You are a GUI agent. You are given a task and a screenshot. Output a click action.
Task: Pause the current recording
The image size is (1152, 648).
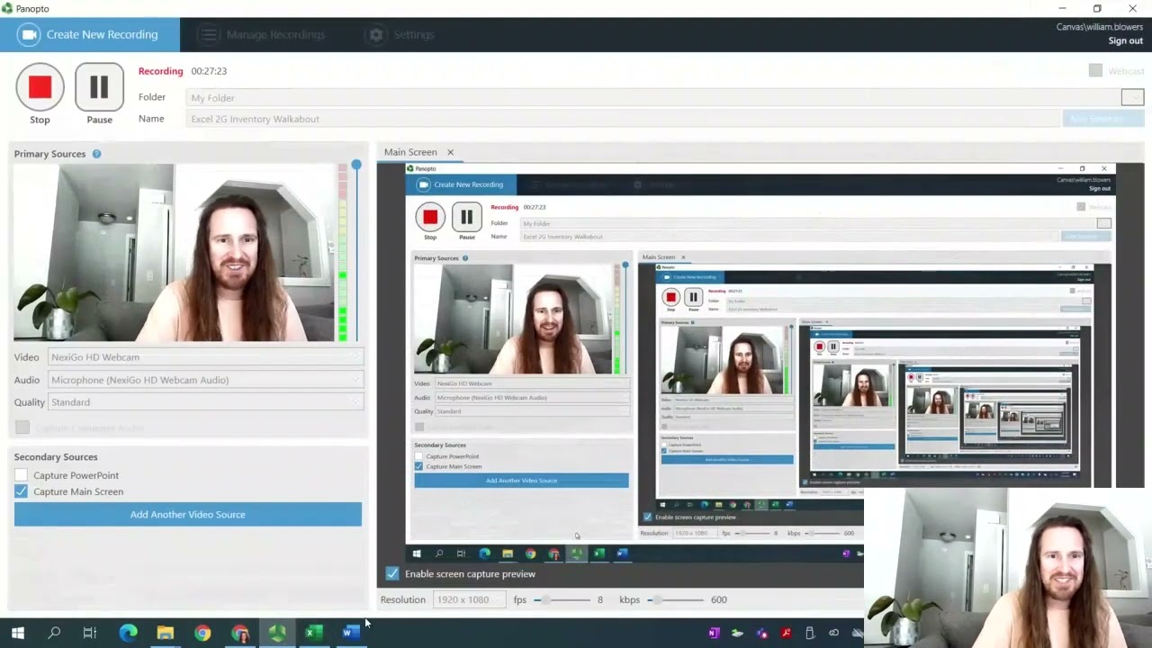(99, 87)
